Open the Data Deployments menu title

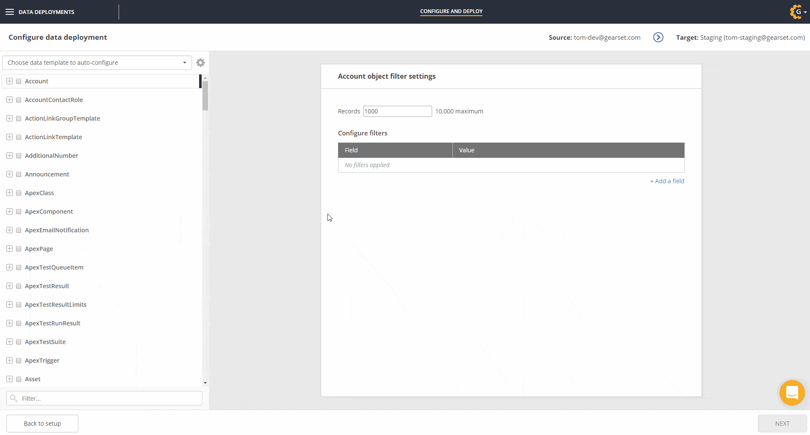point(46,12)
